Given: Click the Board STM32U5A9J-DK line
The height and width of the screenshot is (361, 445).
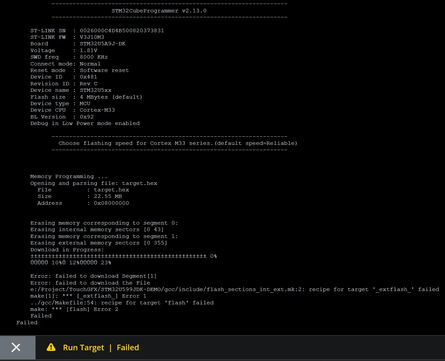Looking at the screenshot, I should pos(78,44).
